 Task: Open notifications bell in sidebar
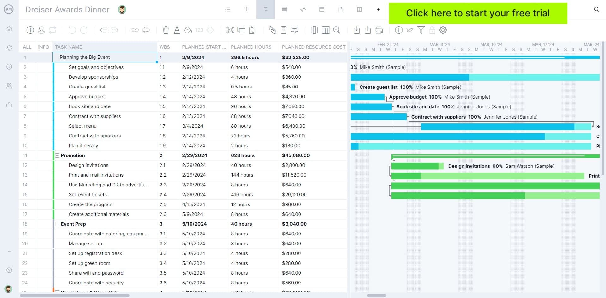tap(9, 48)
